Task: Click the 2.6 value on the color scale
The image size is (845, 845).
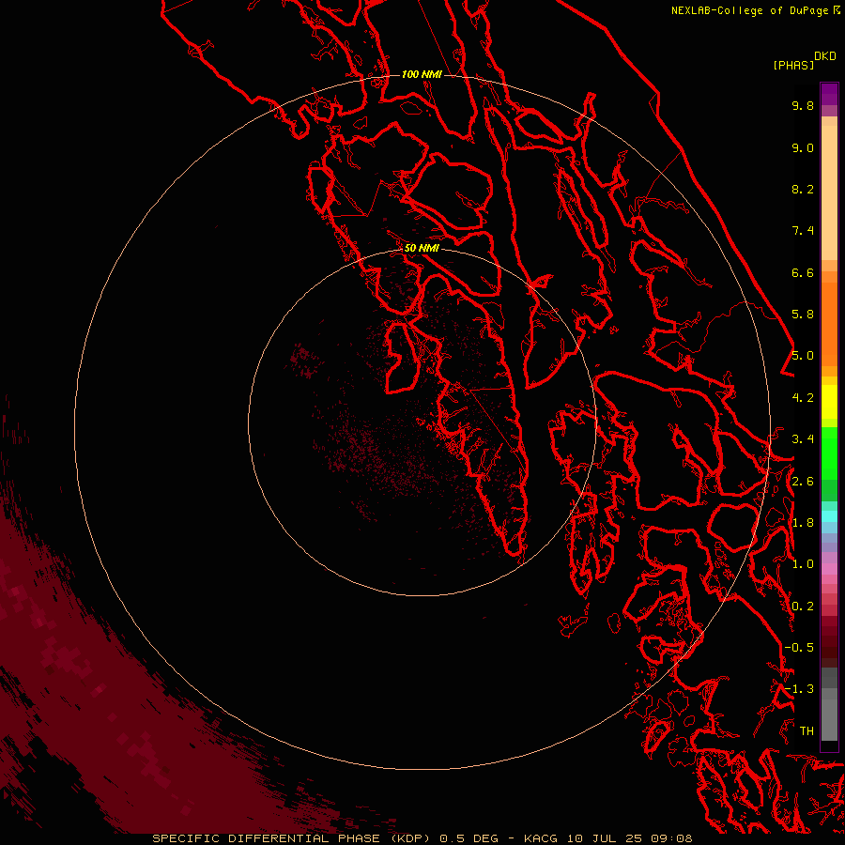Action: pos(803,482)
